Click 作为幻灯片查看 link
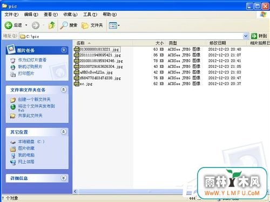The image size is (270, 202). point(32,60)
